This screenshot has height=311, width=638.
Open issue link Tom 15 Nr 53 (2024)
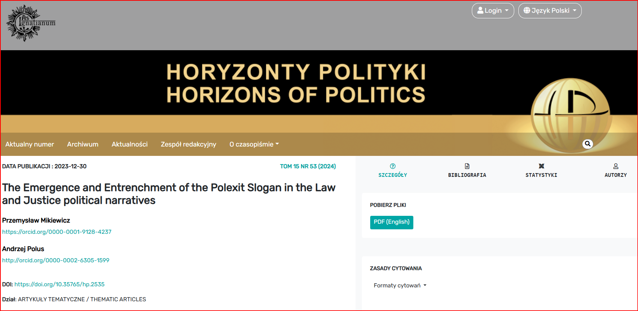pyautogui.click(x=308, y=166)
